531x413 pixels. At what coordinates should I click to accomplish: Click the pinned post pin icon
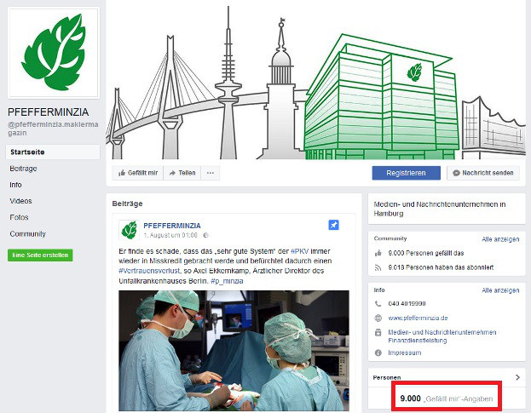[x=333, y=225]
